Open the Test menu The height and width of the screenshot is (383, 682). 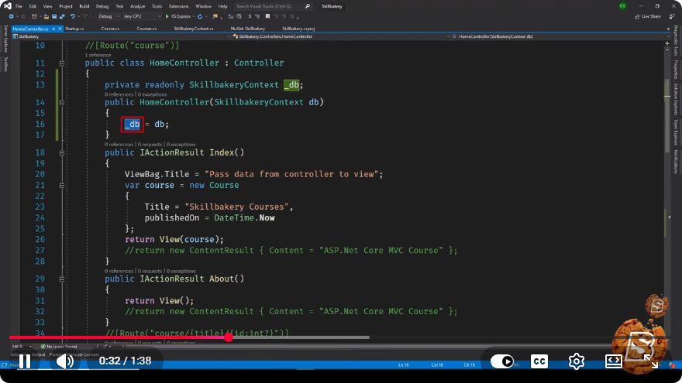click(x=119, y=6)
